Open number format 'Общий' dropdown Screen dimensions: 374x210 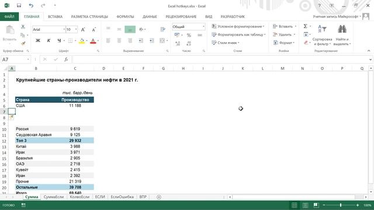203,27
